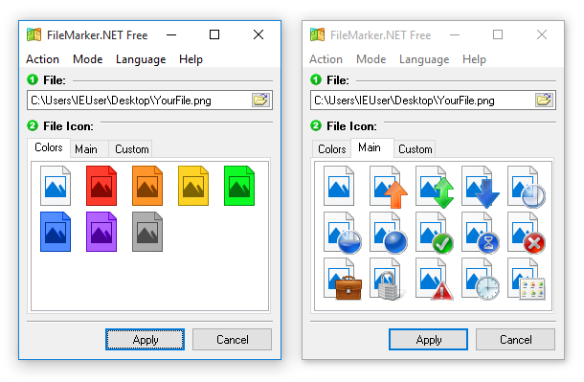584x382 pixels.
Task: Select the plain file icon in Main tab
Action: point(339,186)
